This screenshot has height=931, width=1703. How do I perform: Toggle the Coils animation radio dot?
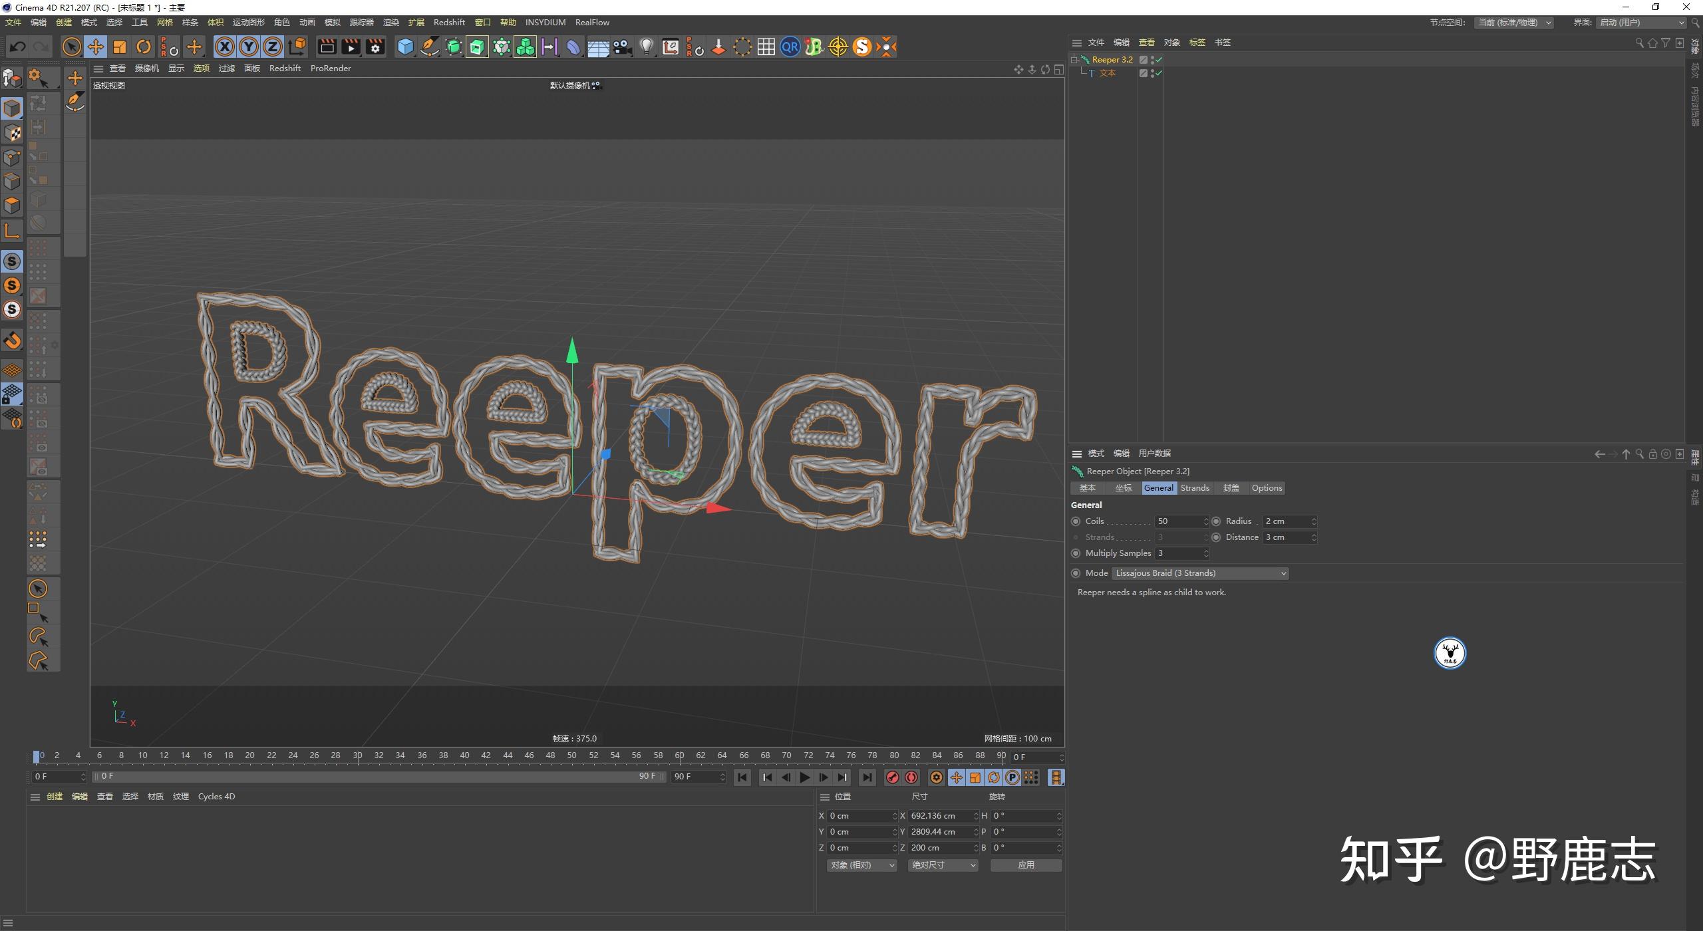1076,521
